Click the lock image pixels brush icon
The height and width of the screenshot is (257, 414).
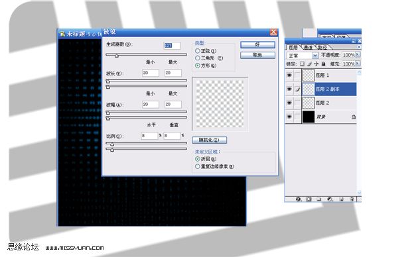309,64
